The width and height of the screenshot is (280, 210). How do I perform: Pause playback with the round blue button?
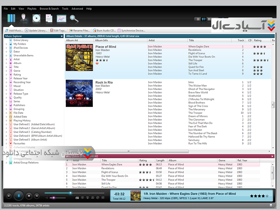click(x=19, y=196)
